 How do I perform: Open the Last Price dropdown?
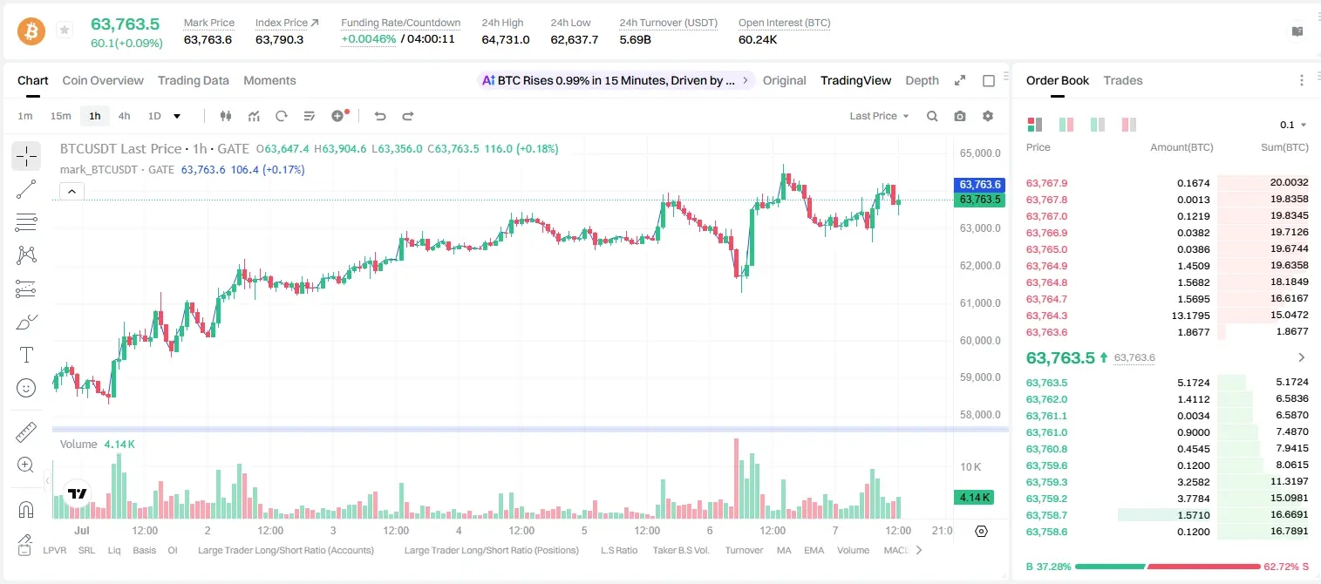(879, 116)
